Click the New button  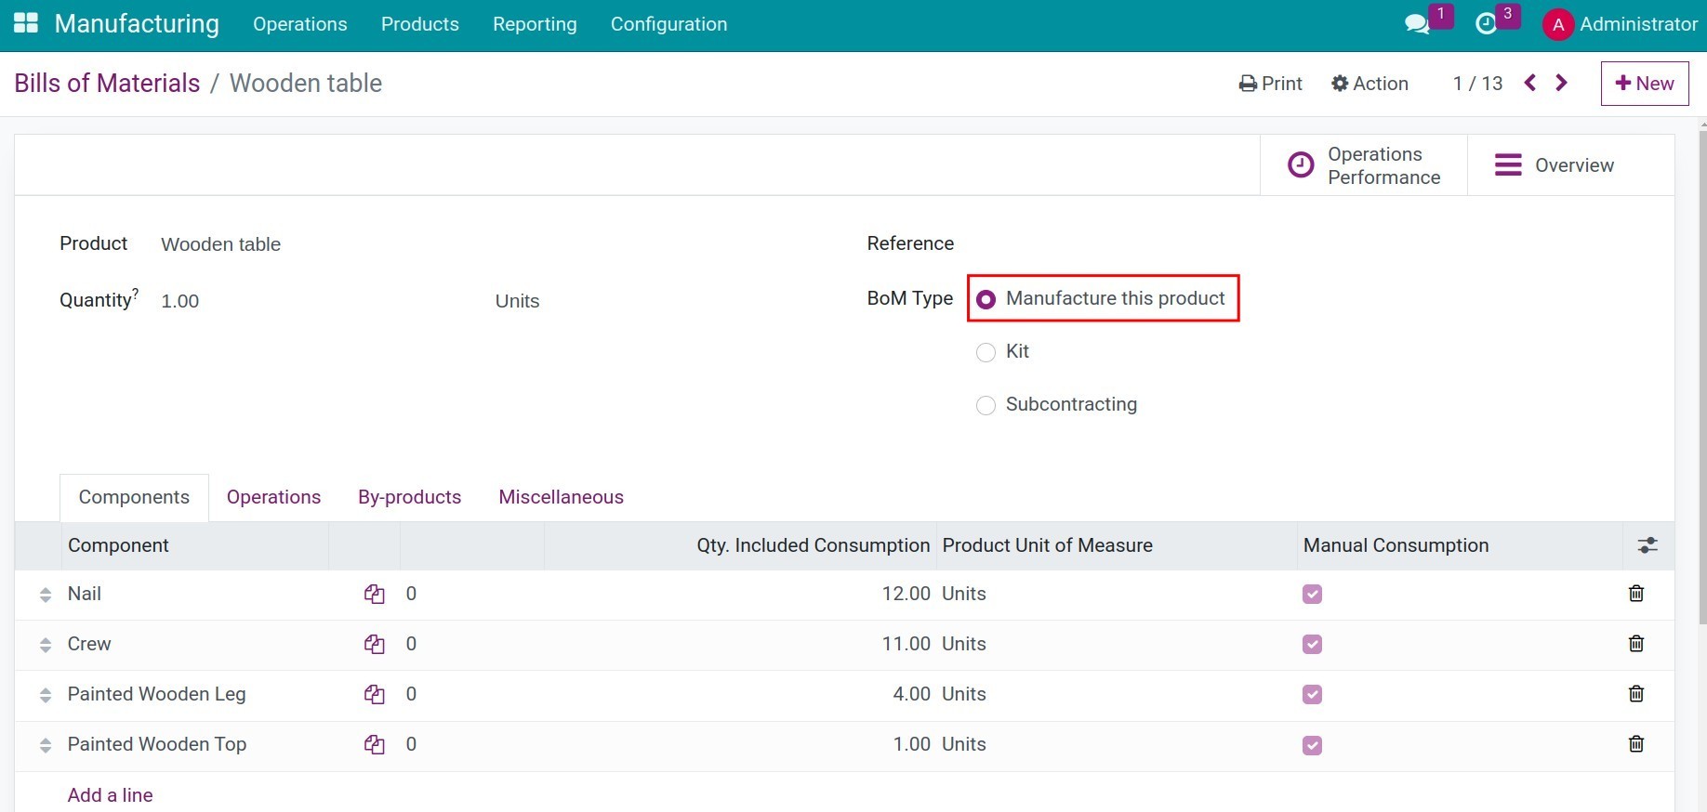pos(1644,84)
